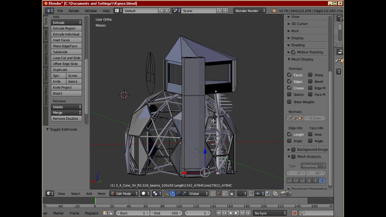The width and height of the screenshot is (386, 217).
Task: Toggle the timeline lock time range icon
Action: point(111,213)
